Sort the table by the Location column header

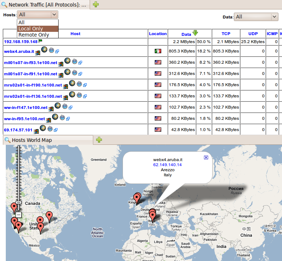point(158,34)
